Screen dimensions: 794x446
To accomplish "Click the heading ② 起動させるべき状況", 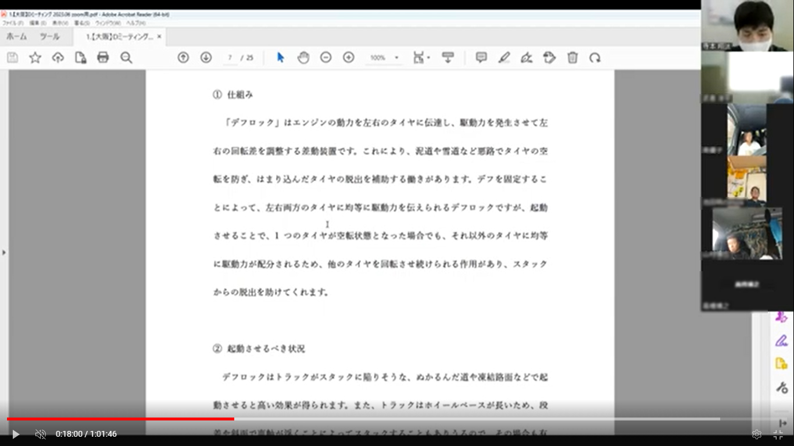I will [x=259, y=348].
